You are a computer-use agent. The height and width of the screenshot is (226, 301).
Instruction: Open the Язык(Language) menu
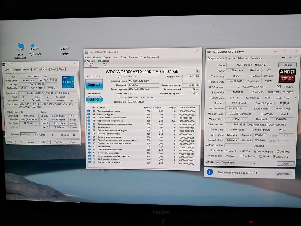tap(150, 57)
